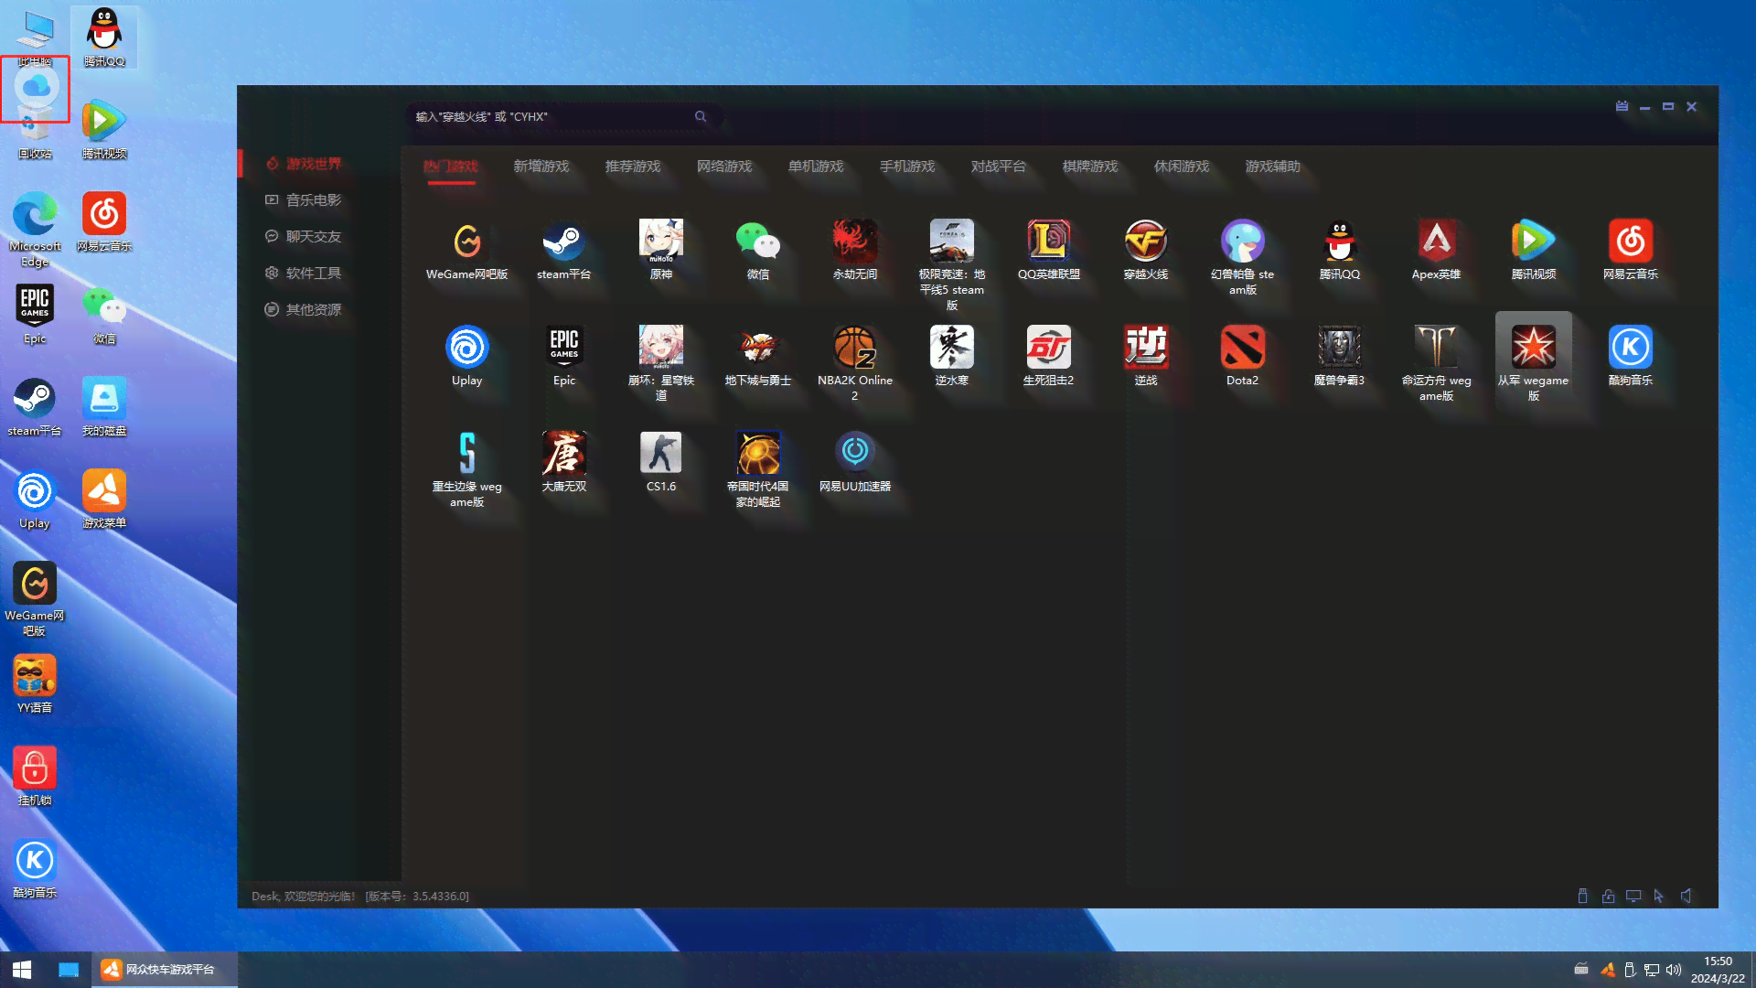Switch to the 新增游戏 tab
Viewport: 1756px width, 988px height.
[541, 166]
